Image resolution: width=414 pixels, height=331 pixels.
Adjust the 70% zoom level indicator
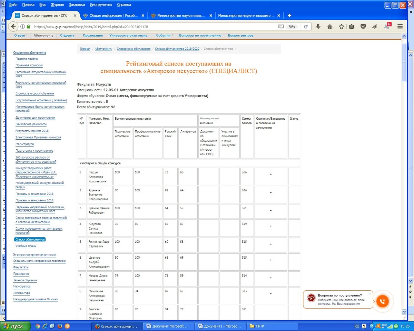292,27
